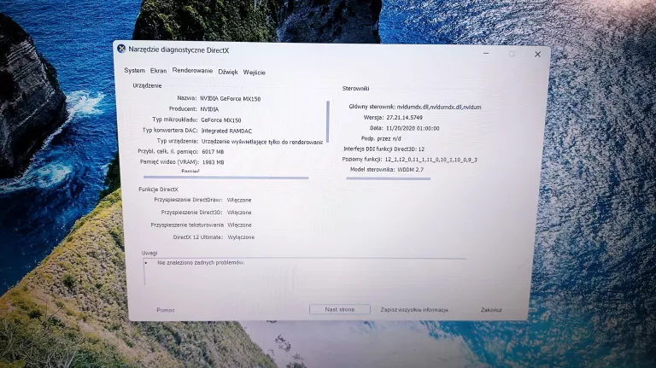Switch to the System tab
Screen dimensions: 656x368
(x=134, y=70)
